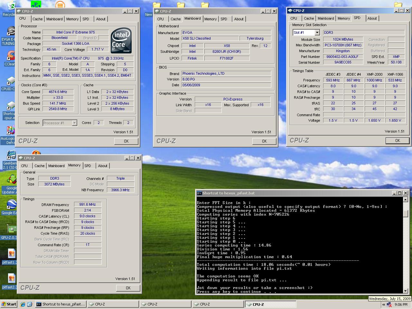This screenshot has width=412, height=309.
Task: Click the SPD manufacturer Kingston field
Action: (x=342, y=51)
